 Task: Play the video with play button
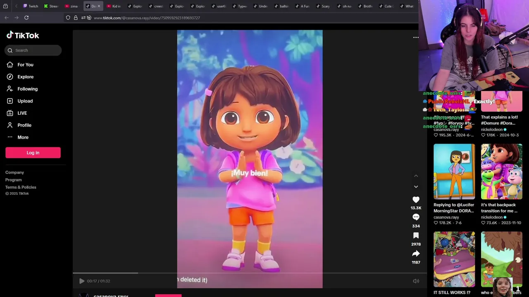(82, 281)
